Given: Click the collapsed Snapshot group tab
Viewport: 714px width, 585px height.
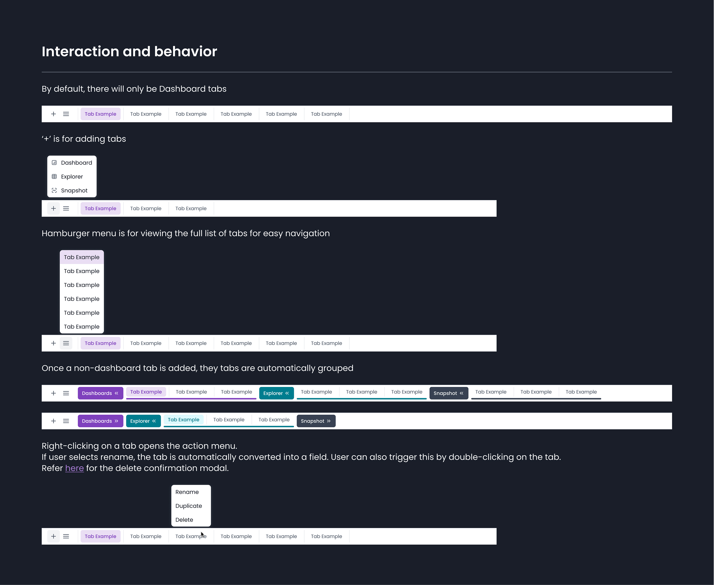Looking at the screenshot, I should click(316, 421).
